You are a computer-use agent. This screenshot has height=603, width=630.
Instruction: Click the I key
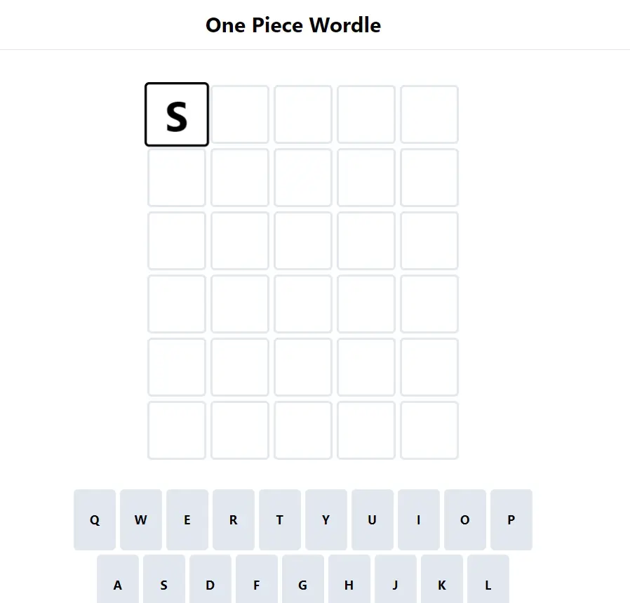pyautogui.click(x=419, y=519)
